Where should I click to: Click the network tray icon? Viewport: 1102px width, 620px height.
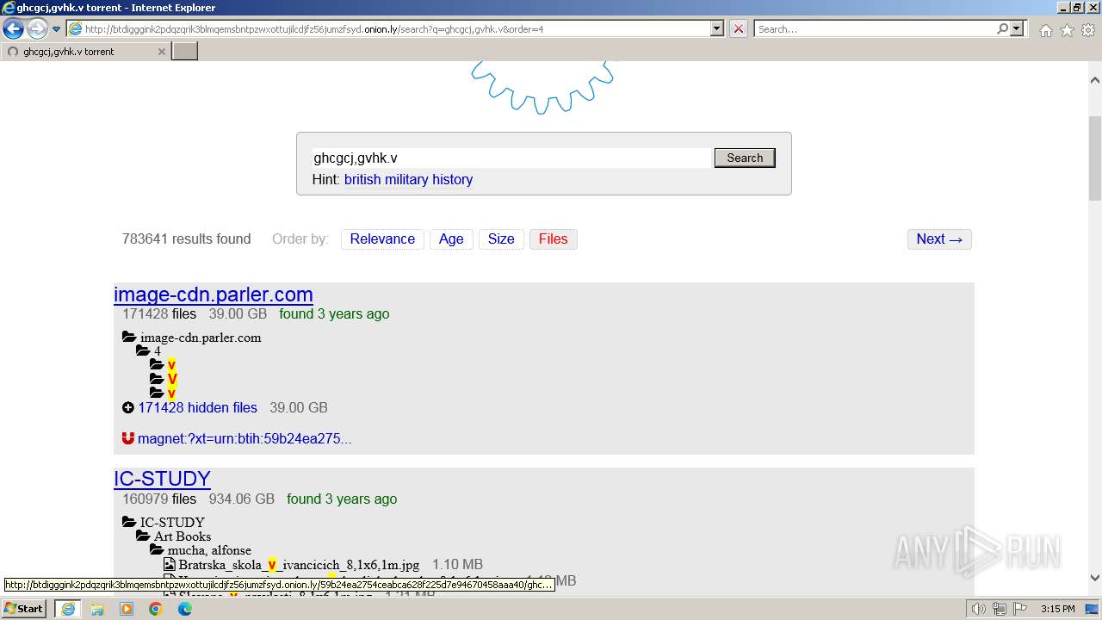[x=1000, y=609]
